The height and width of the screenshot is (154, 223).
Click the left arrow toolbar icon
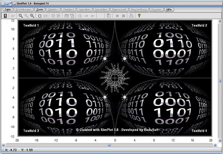coord(92,16)
